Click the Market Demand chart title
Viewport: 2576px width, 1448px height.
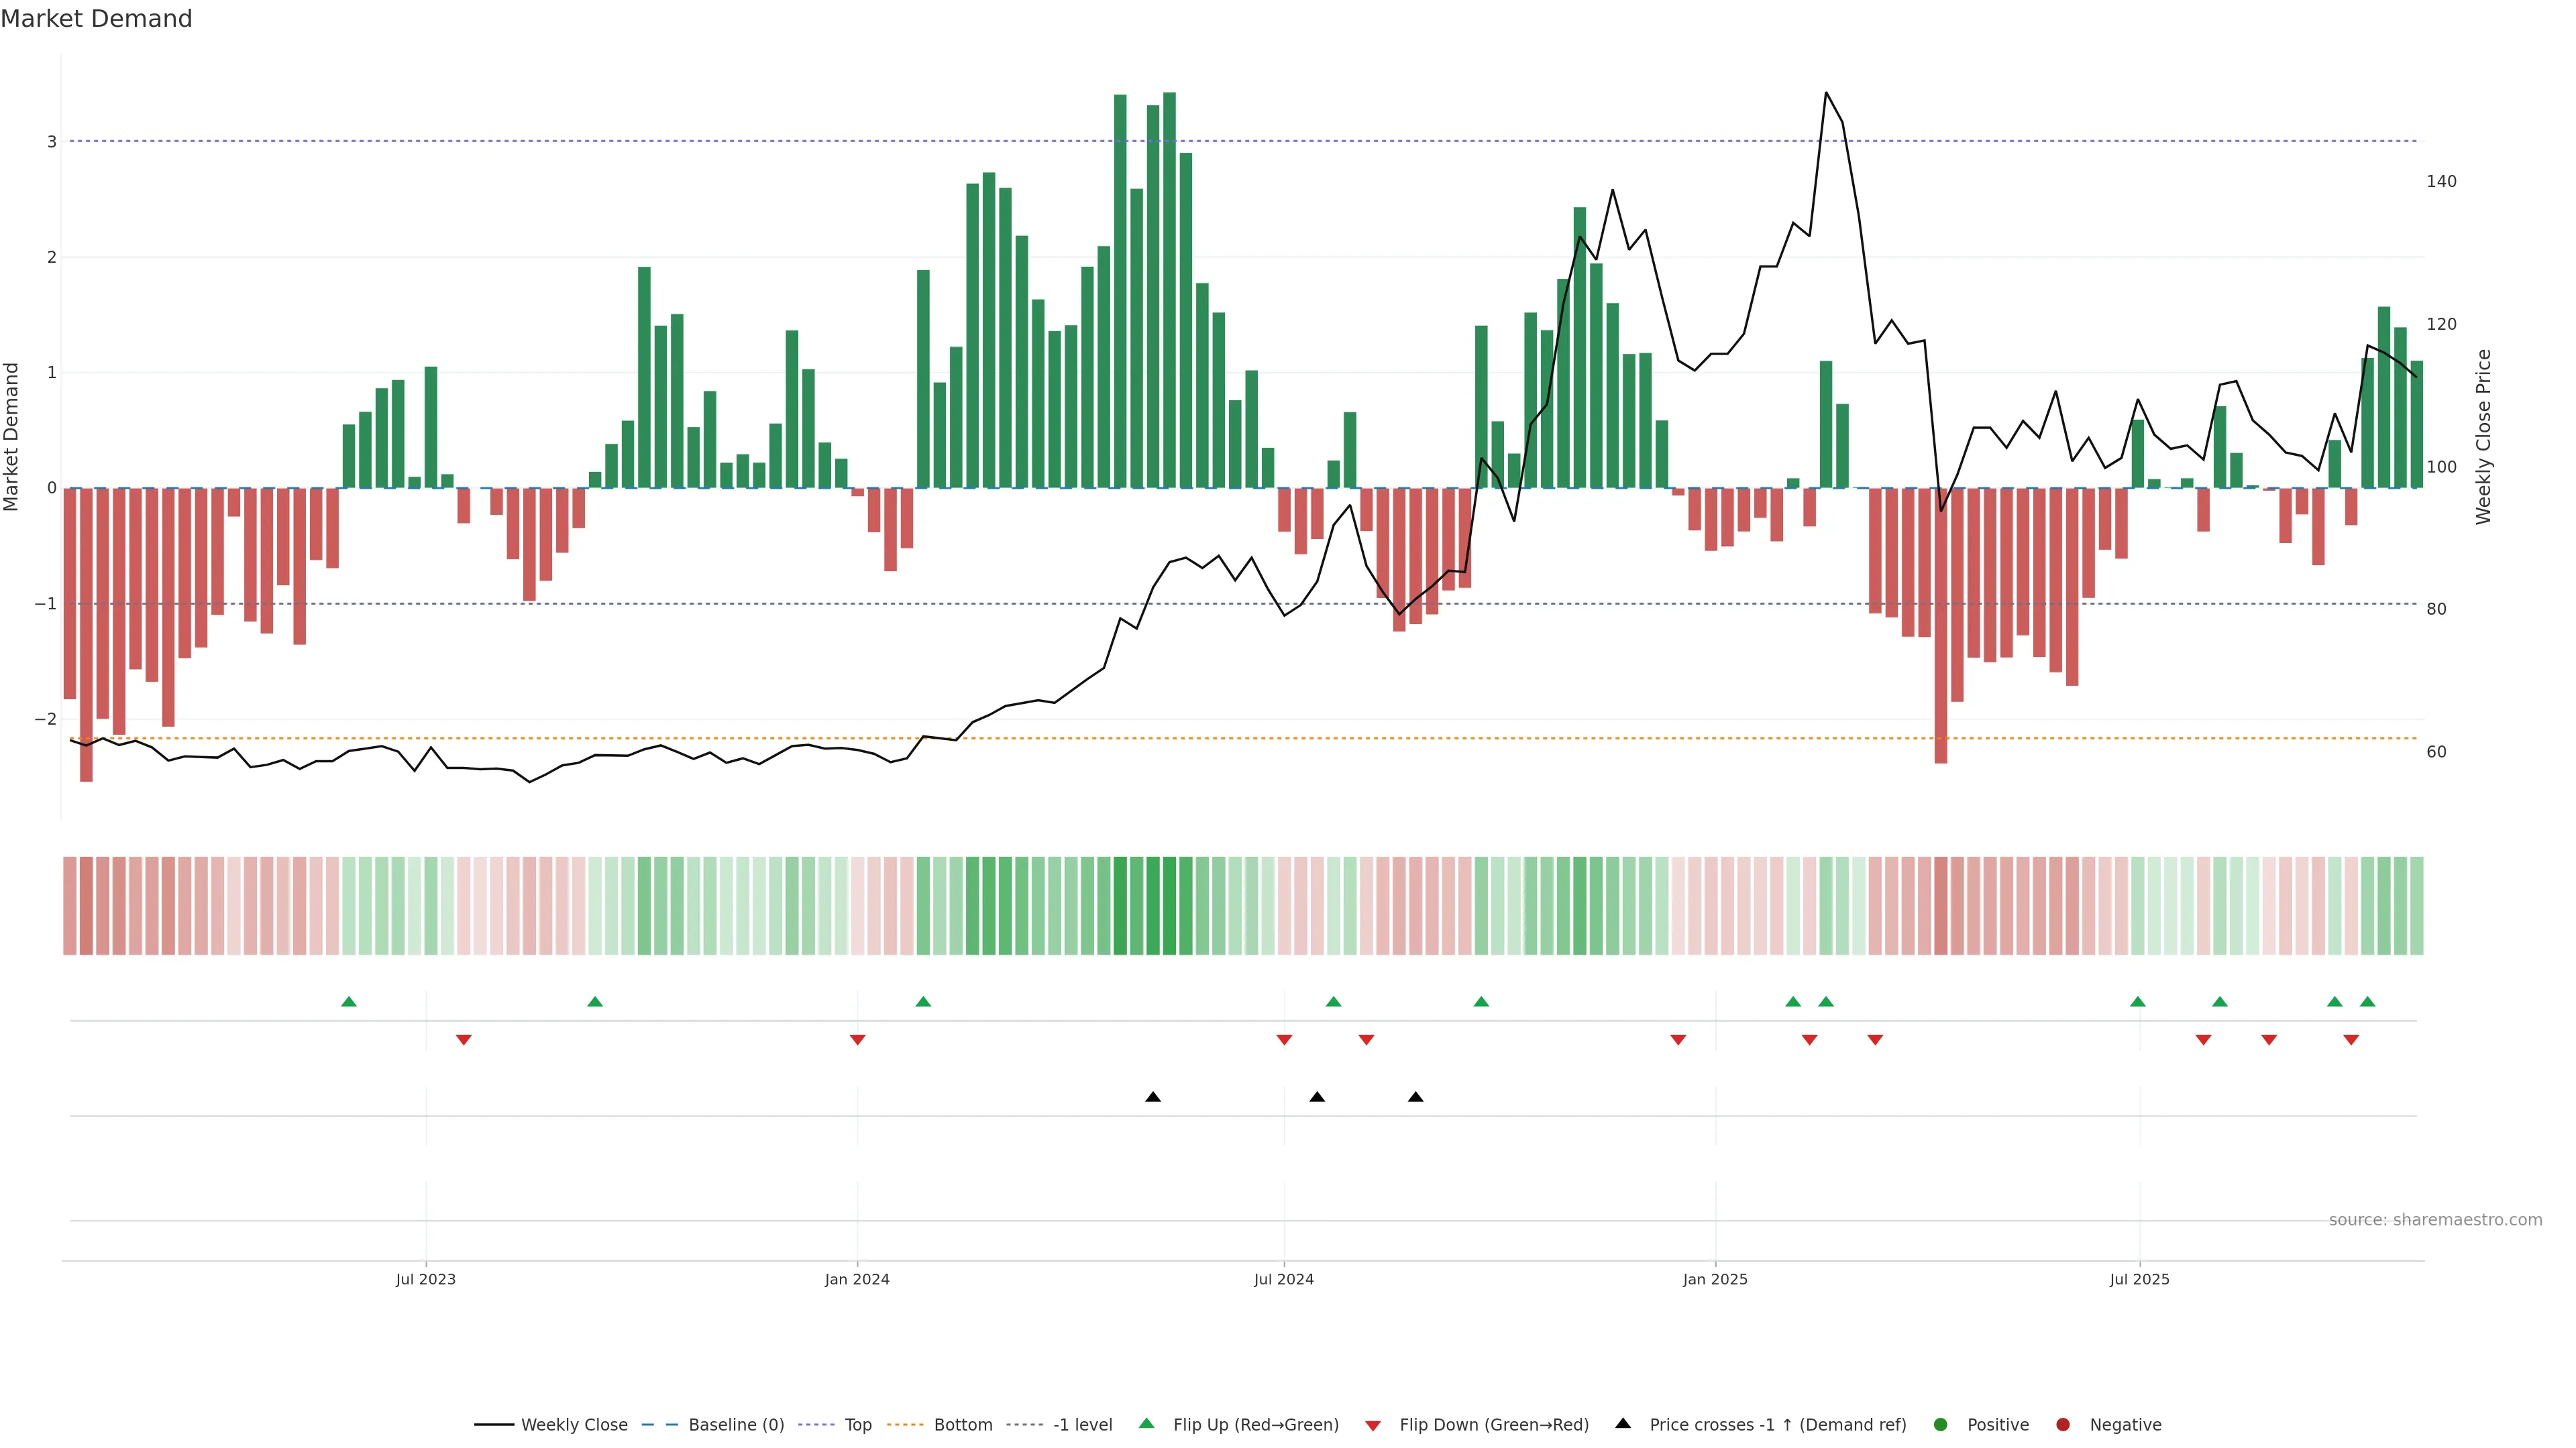tap(96, 19)
